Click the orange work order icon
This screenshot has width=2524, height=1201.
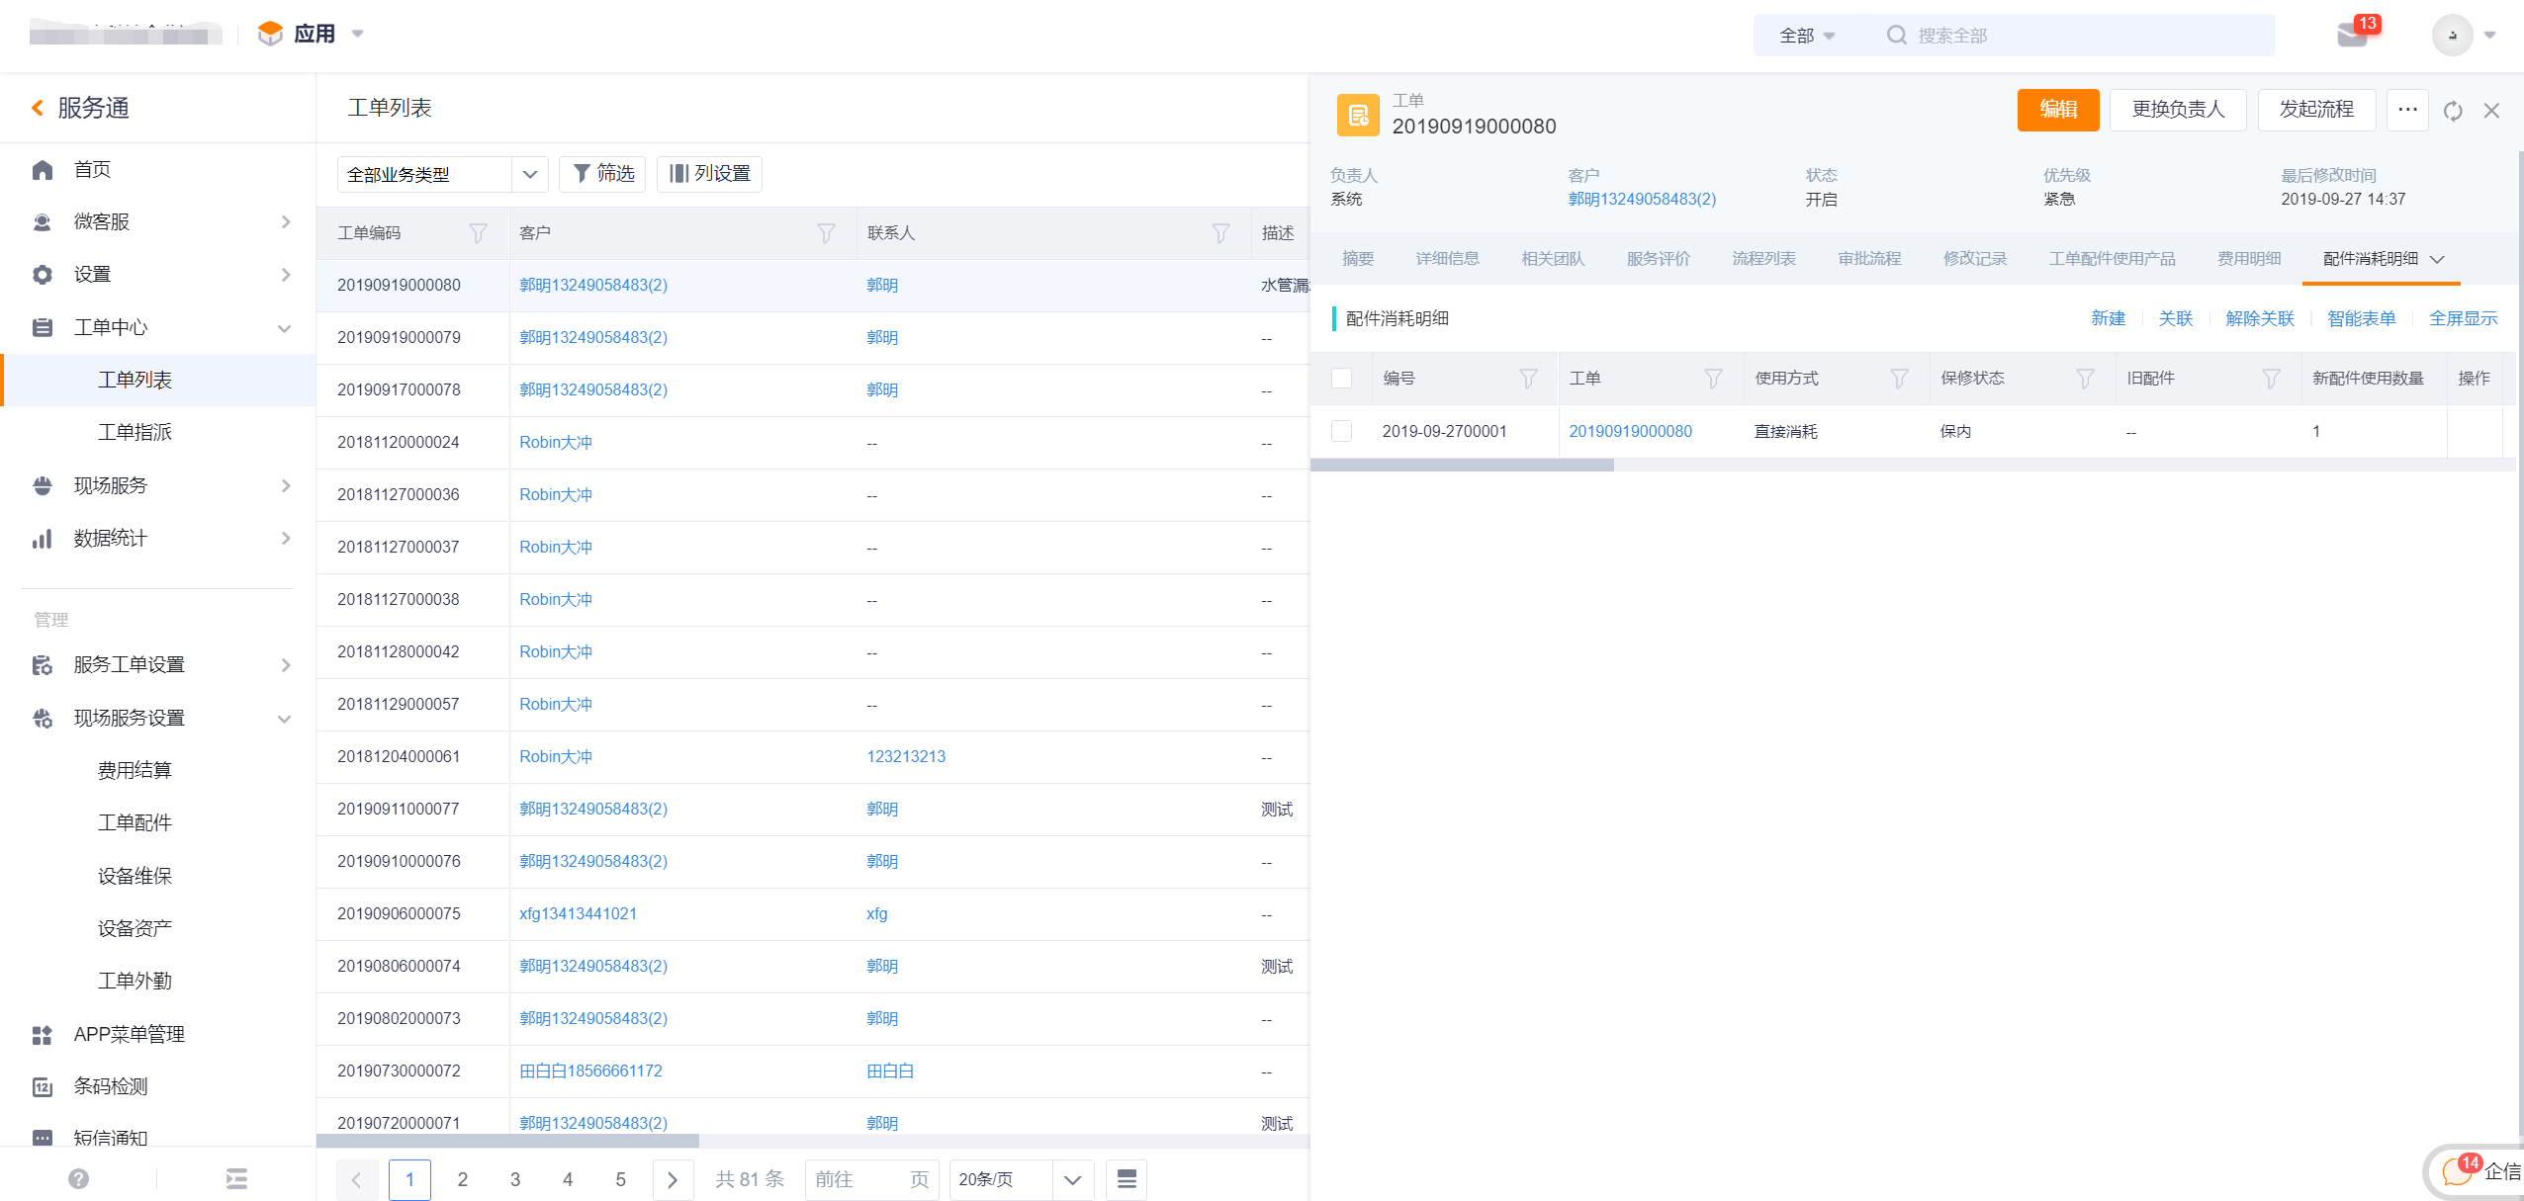click(x=1358, y=115)
